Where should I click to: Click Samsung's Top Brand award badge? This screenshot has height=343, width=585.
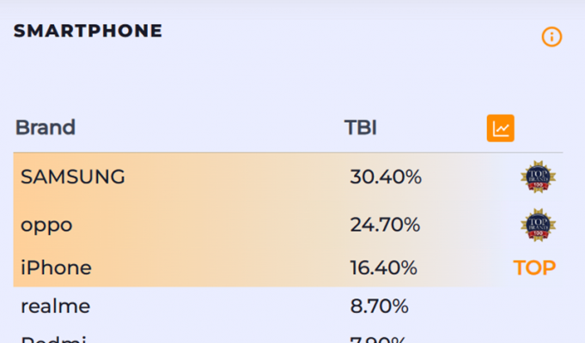point(538,178)
